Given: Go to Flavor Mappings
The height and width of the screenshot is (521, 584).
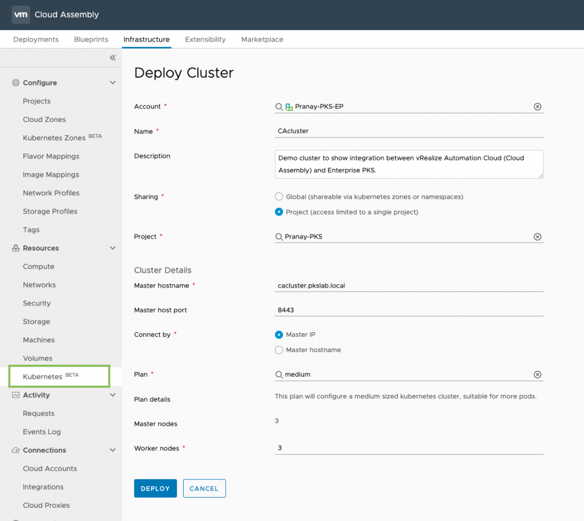Looking at the screenshot, I should 51,156.
